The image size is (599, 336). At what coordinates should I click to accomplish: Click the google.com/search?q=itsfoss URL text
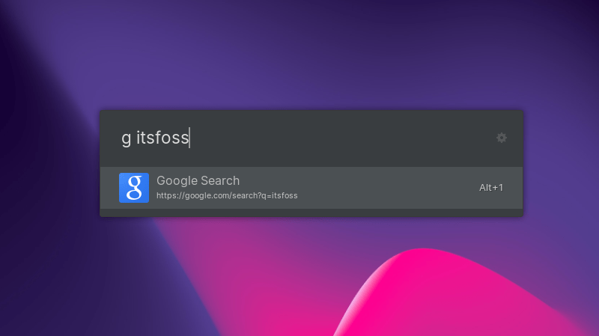[227, 196]
